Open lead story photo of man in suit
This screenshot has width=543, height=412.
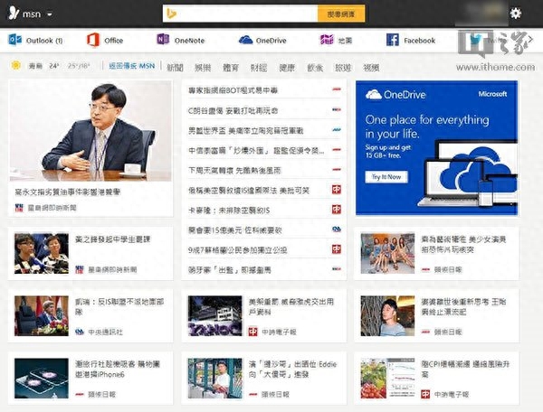[x=90, y=131]
